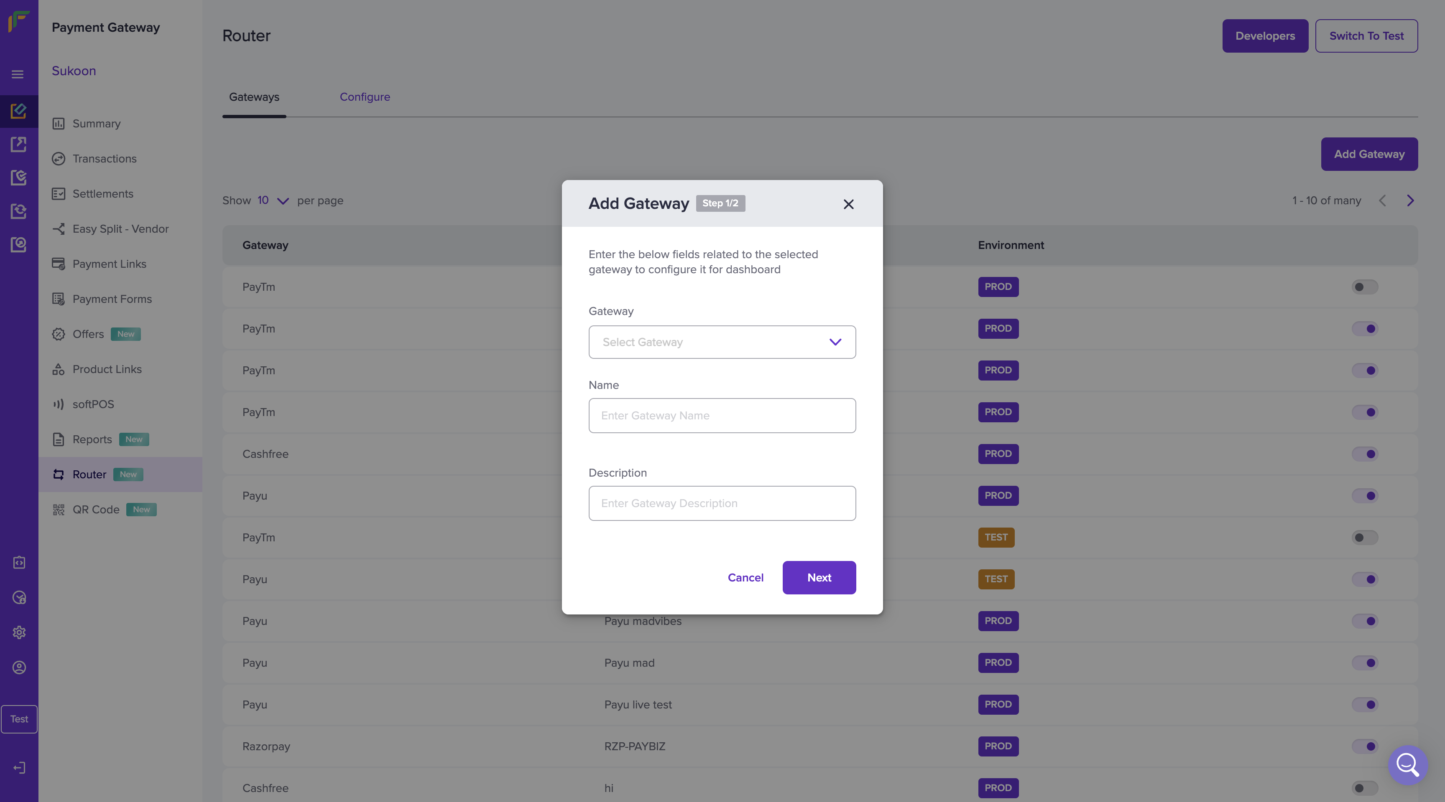Click the Next button
The height and width of the screenshot is (802, 1445).
(819, 577)
